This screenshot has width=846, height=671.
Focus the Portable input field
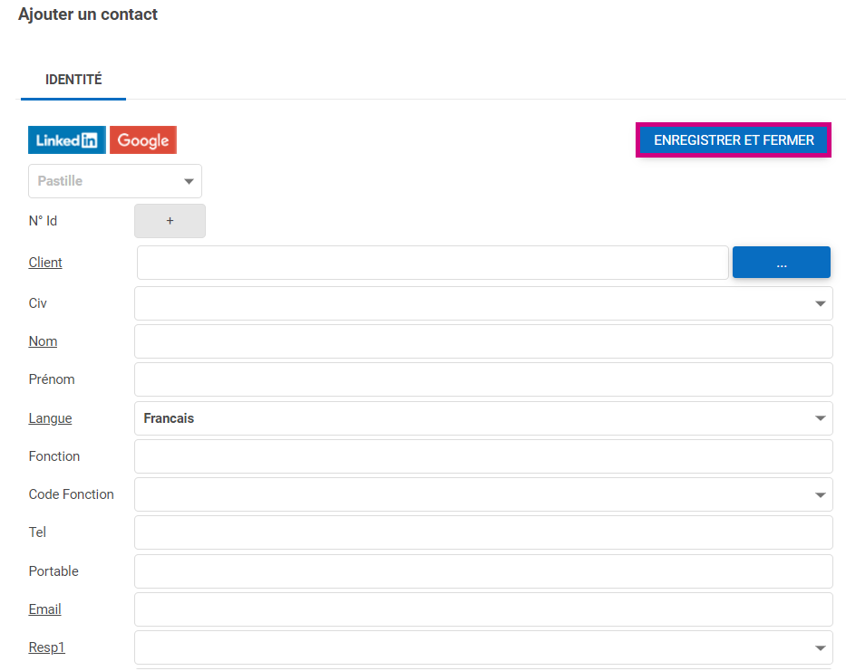pyautogui.click(x=483, y=571)
